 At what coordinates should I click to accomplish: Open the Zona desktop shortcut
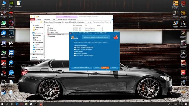[4, 34]
